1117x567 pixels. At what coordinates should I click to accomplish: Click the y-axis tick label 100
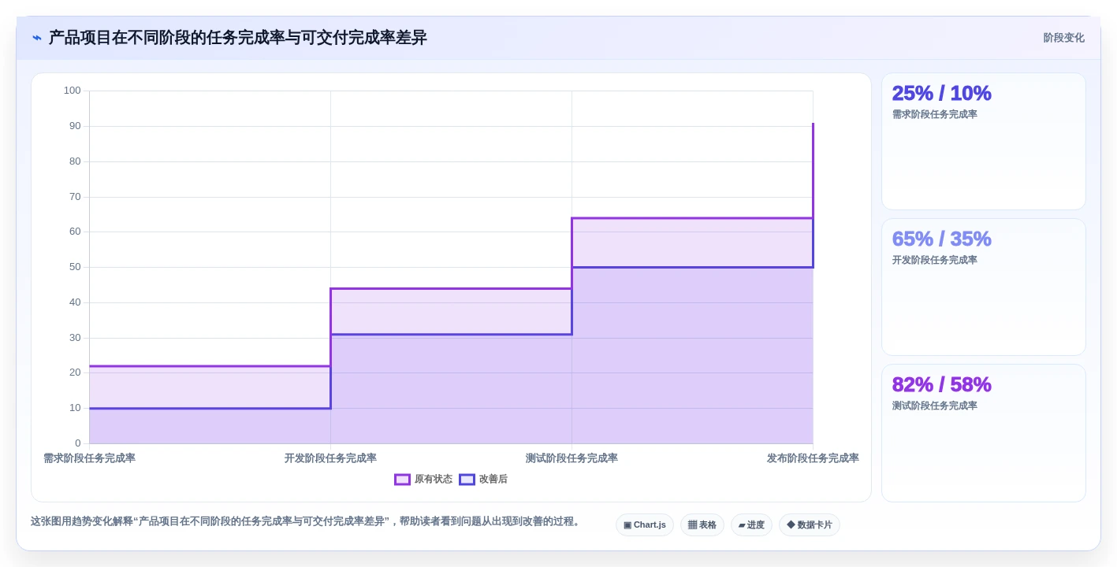pos(72,91)
